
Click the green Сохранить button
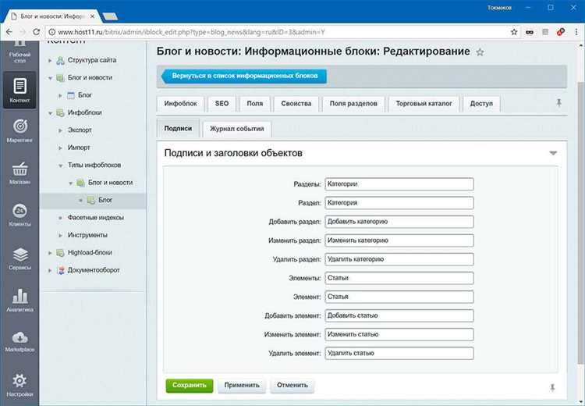190,385
